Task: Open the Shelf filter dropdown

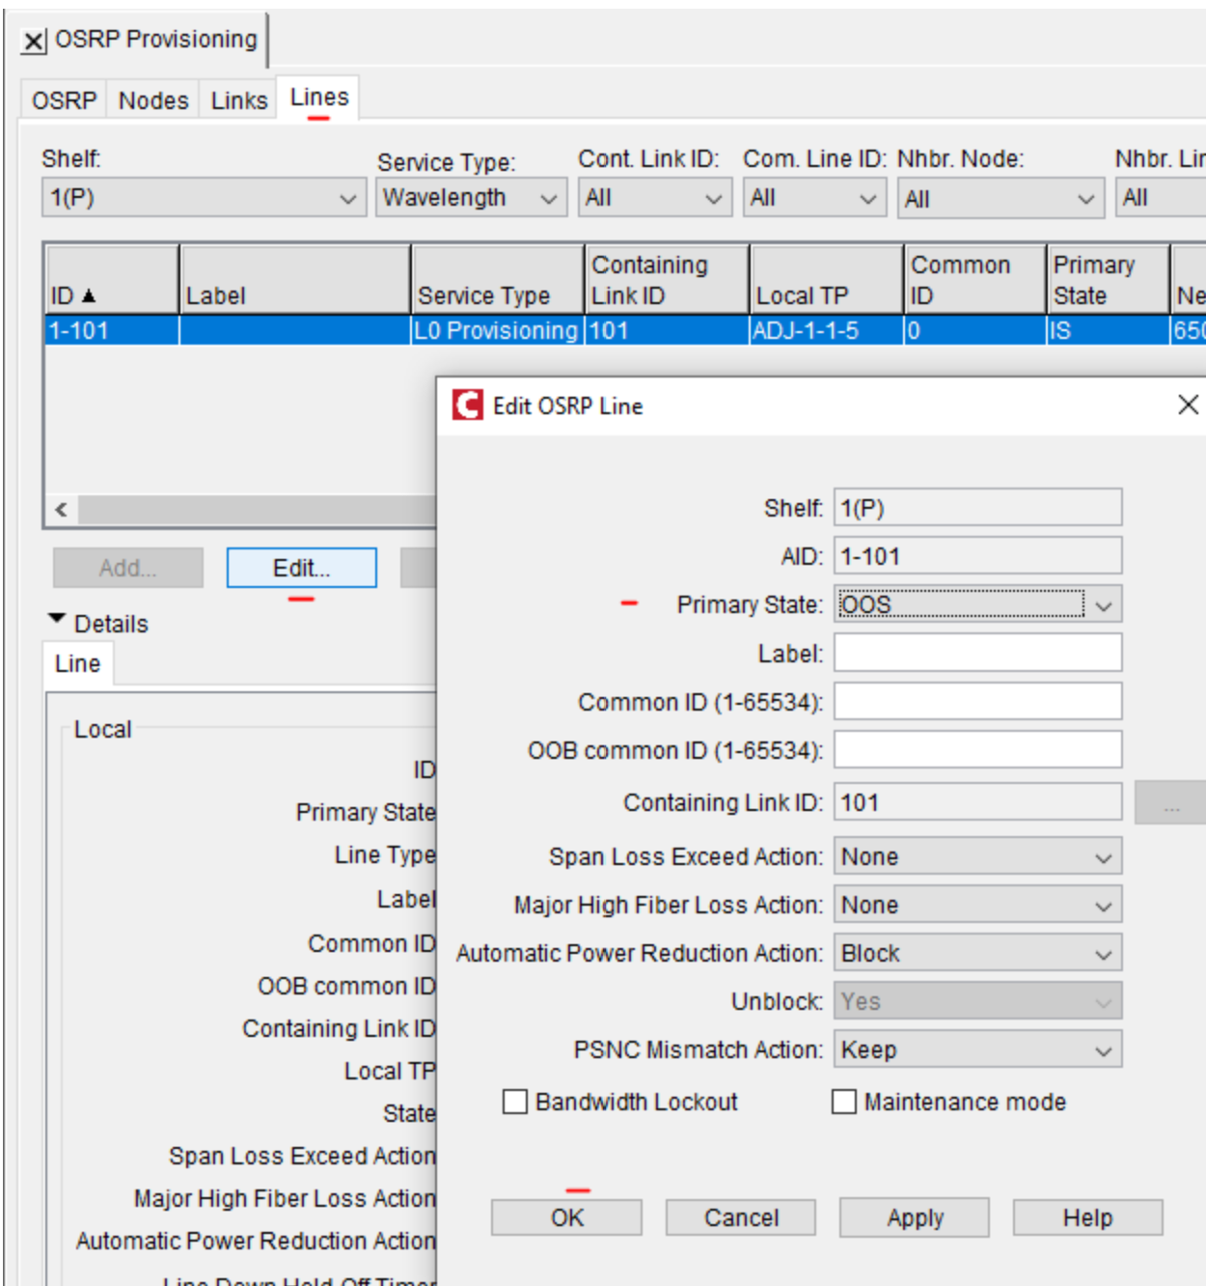Action: (x=345, y=198)
